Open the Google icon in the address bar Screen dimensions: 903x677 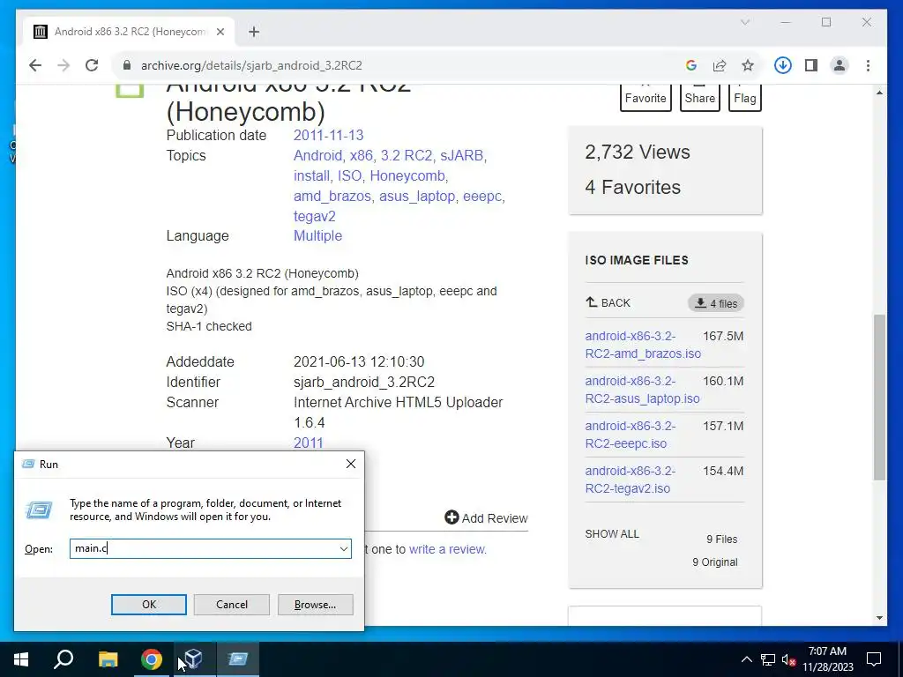click(691, 65)
